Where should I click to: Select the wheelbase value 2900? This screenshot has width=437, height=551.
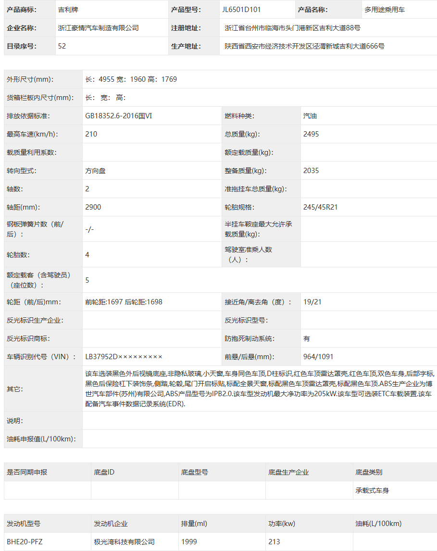(x=93, y=207)
